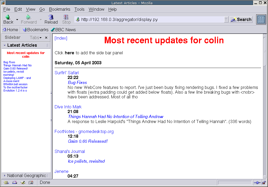Open sidebar link 'Ice pellets, revisit'

click(14, 72)
